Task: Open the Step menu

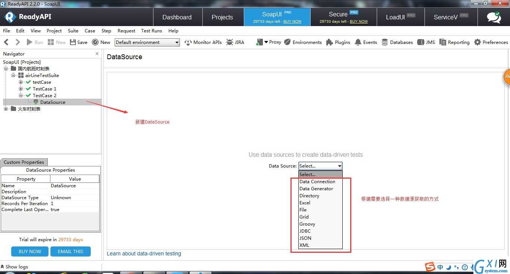Action: tap(106, 31)
